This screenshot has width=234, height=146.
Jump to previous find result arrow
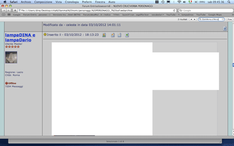coord(191,19)
